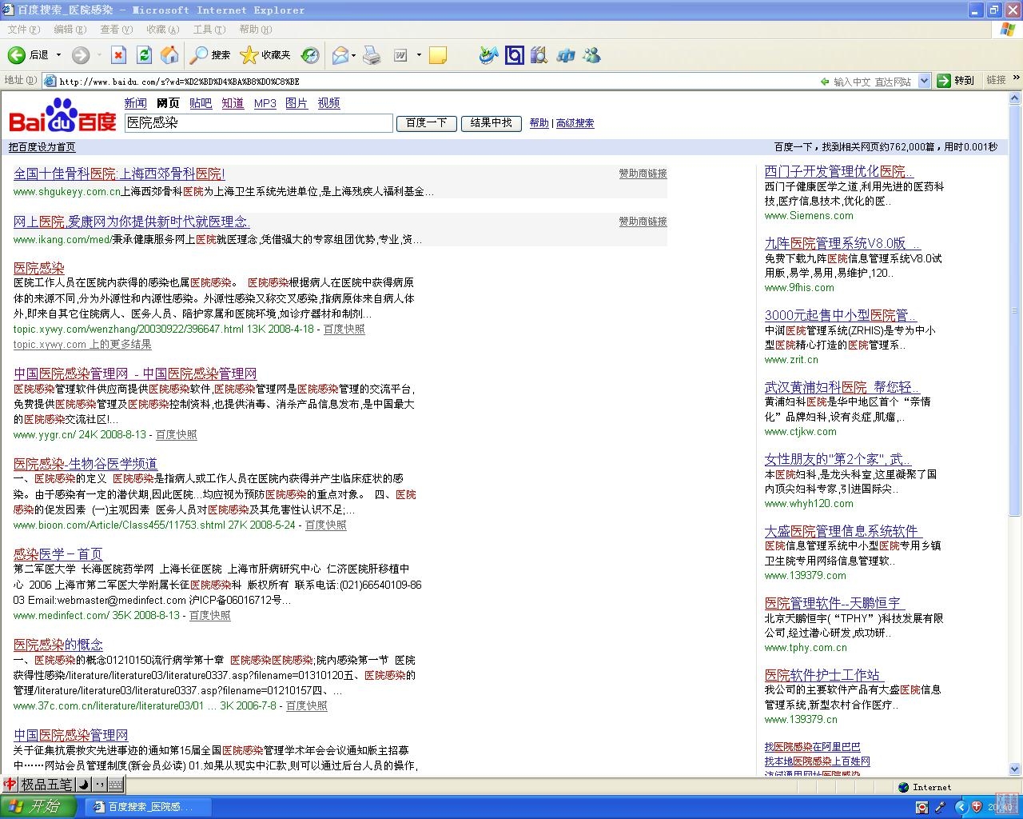The height and width of the screenshot is (819, 1023).
Task: Open Favorites (收藏夹) star icon
Action: click(x=249, y=54)
